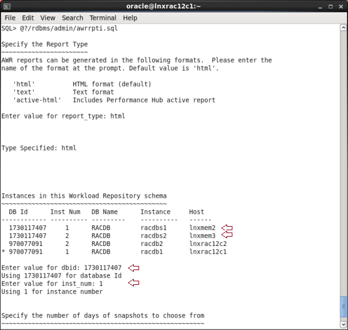This screenshot has width=348, height=330.
Task: Open the Search menu
Action: [72, 18]
